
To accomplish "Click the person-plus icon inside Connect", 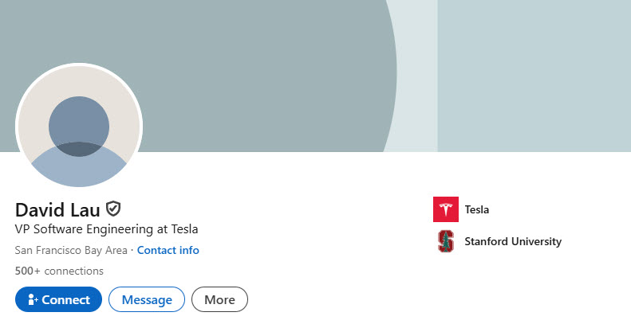I will point(34,300).
